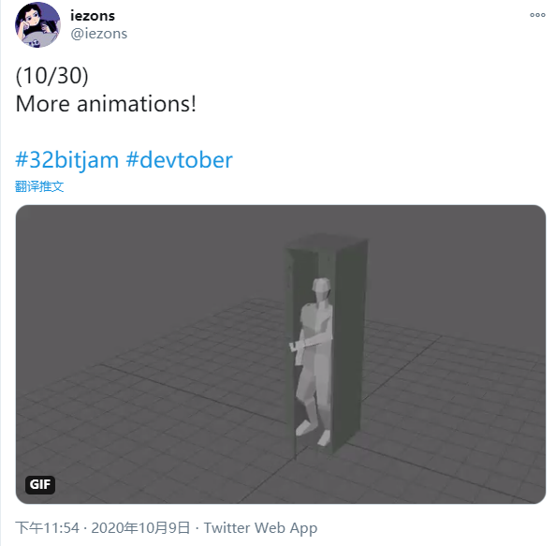Click the GIF badge label
The height and width of the screenshot is (546, 556).
tap(40, 484)
